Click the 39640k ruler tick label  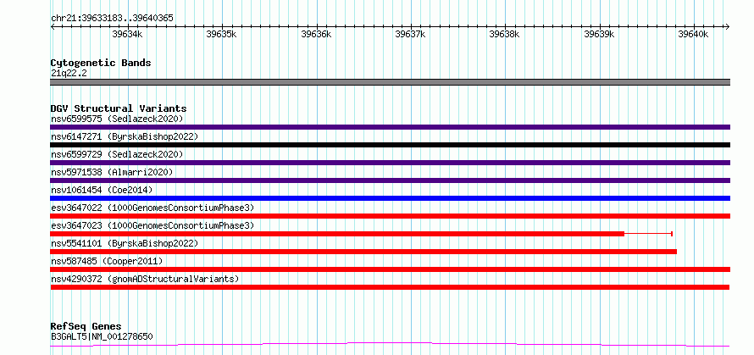tap(694, 34)
